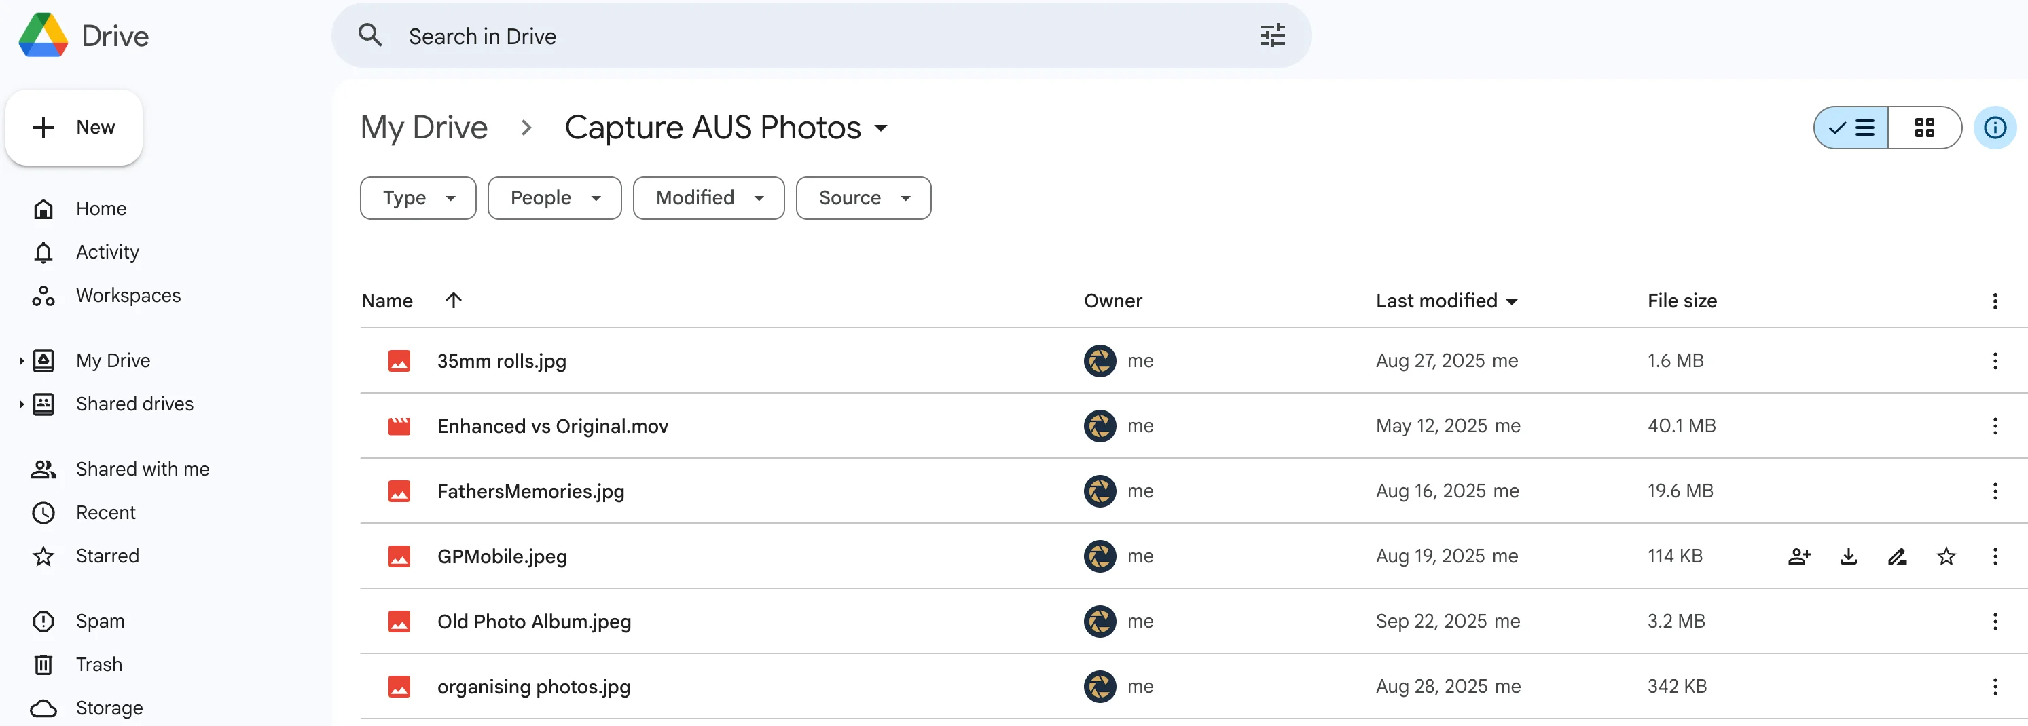Screen dimensions: 2028x726
Task: Click the search magnifier icon
Action: [x=370, y=35]
